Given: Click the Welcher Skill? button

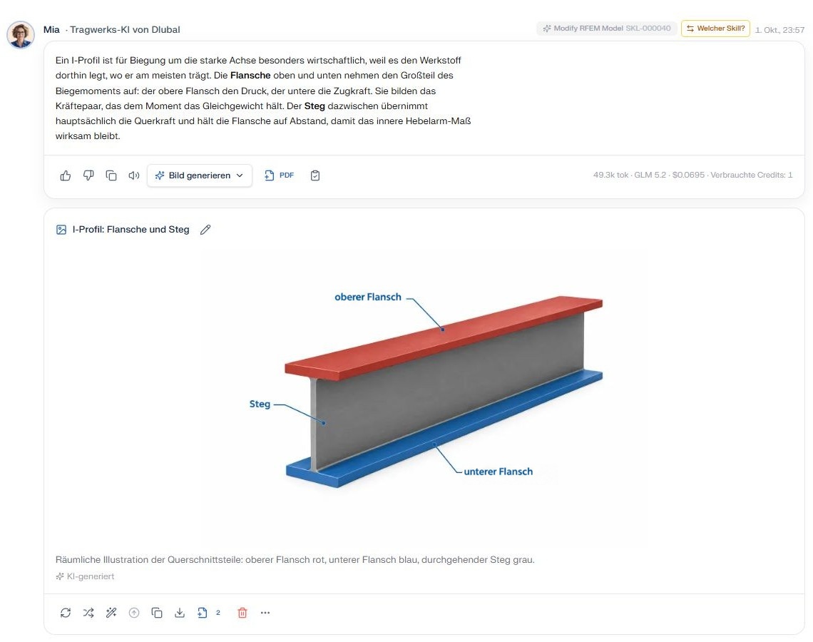Looking at the screenshot, I should pyautogui.click(x=715, y=29).
